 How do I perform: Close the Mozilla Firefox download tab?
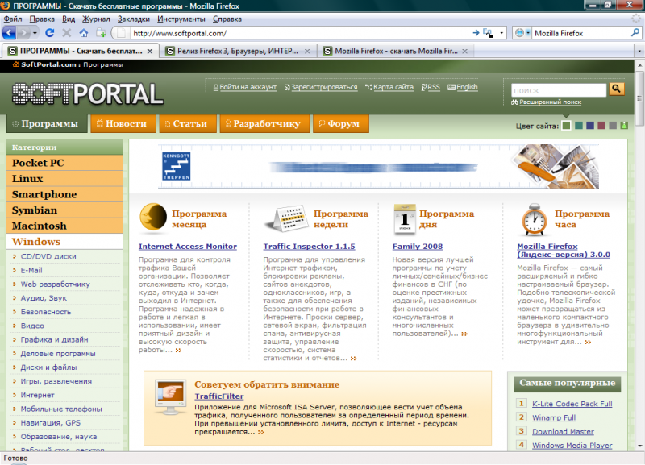465,51
